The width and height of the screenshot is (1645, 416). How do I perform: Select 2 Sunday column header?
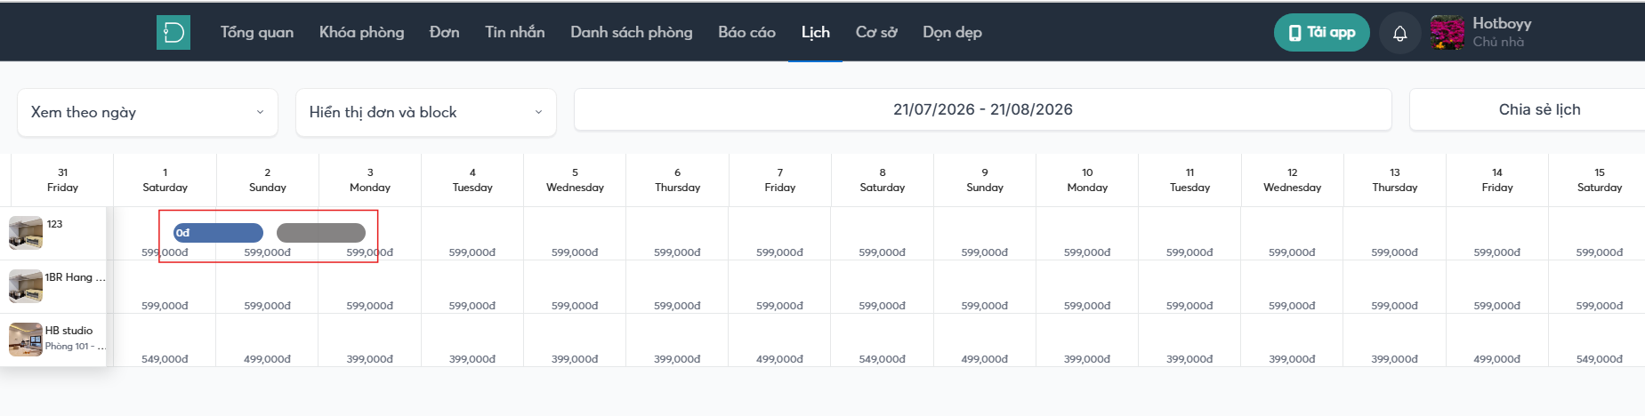[x=268, y=180]
